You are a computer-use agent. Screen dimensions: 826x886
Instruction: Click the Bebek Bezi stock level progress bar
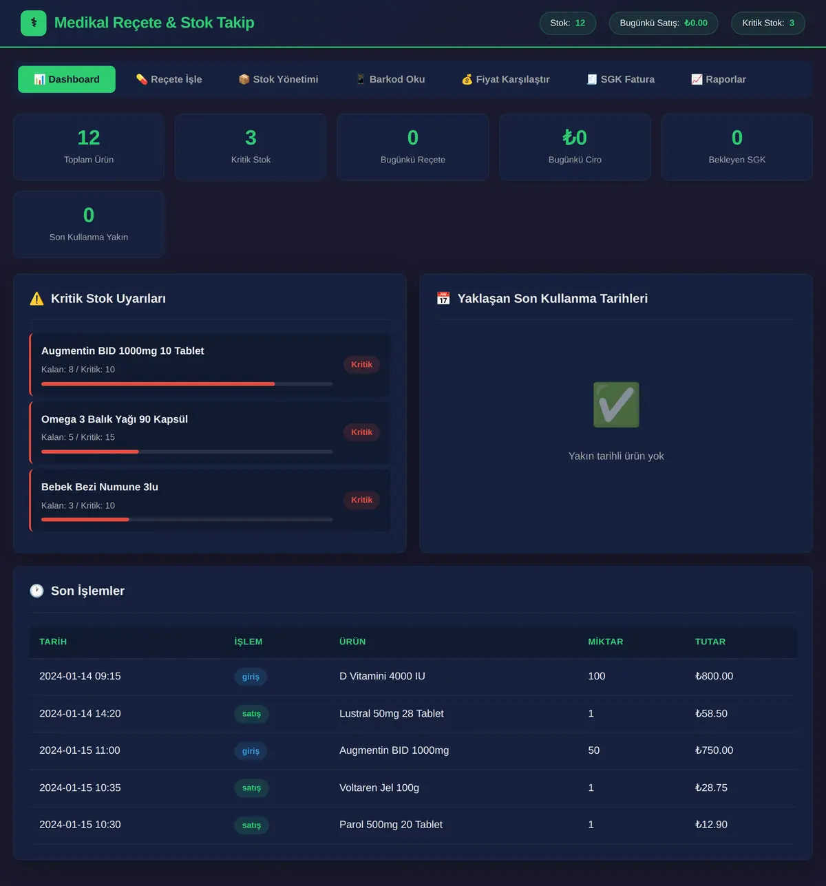point(187,520)
